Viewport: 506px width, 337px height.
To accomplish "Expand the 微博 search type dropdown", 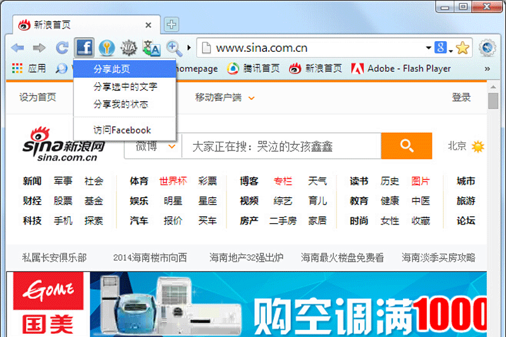I will (171, 147).
